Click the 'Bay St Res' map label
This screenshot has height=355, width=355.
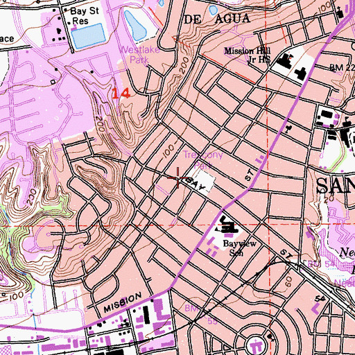pos(84,16)
